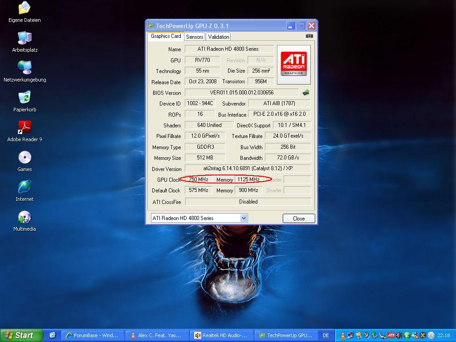Switch to Alex C. Feat. VLC taskbar item
456x342 pixels.
coord(157,335)
